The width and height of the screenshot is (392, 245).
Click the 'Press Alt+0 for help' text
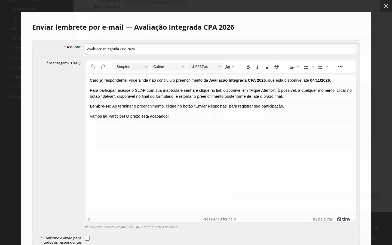click(219, 219)
